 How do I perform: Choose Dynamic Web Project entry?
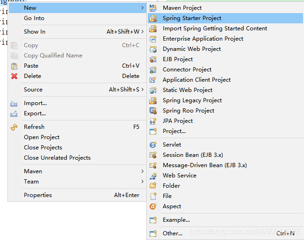(225, 49)
